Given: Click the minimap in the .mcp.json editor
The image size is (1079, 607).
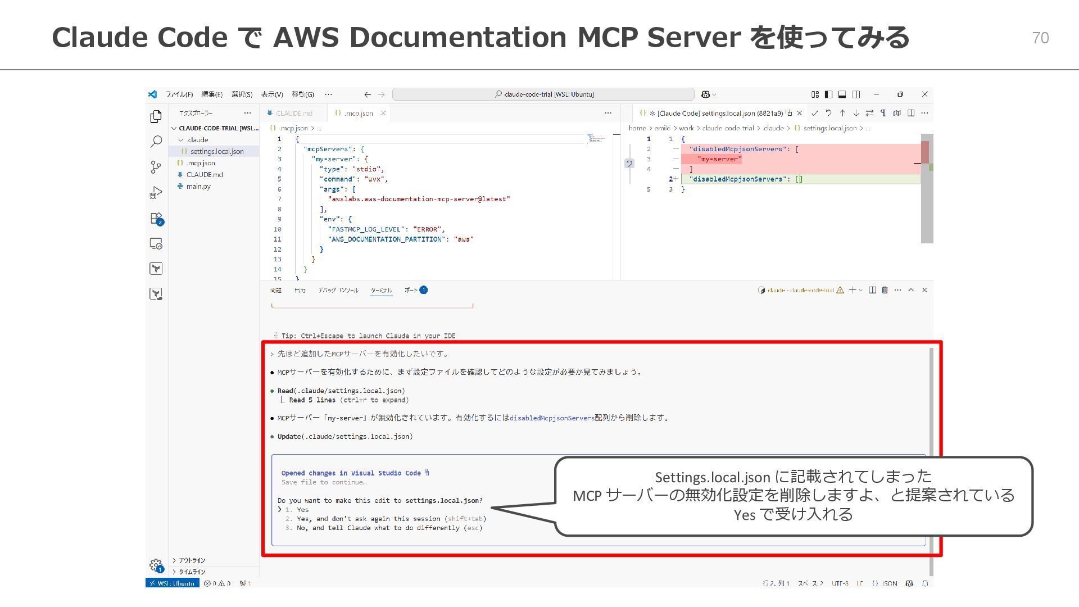Looking at the screenshot, I should click(596, 138).
